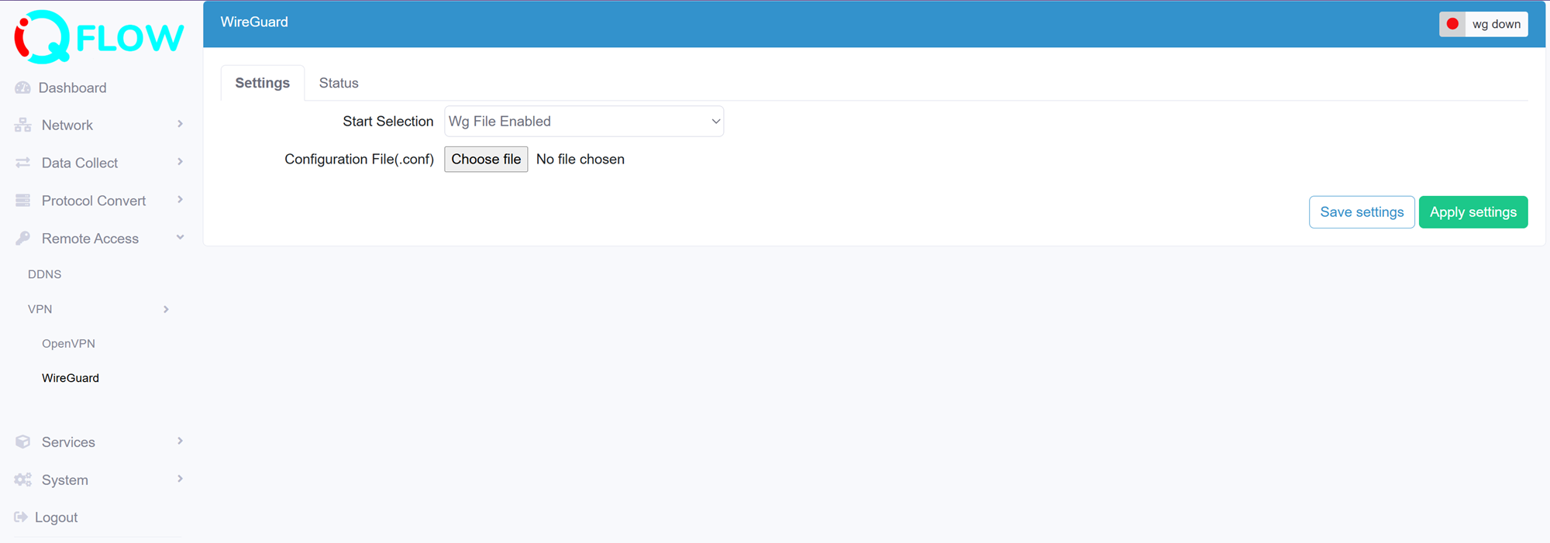Toggle the VPN submenu chevron
Image resolution: width=1550 pixels, height=543 pixels.
166,309
